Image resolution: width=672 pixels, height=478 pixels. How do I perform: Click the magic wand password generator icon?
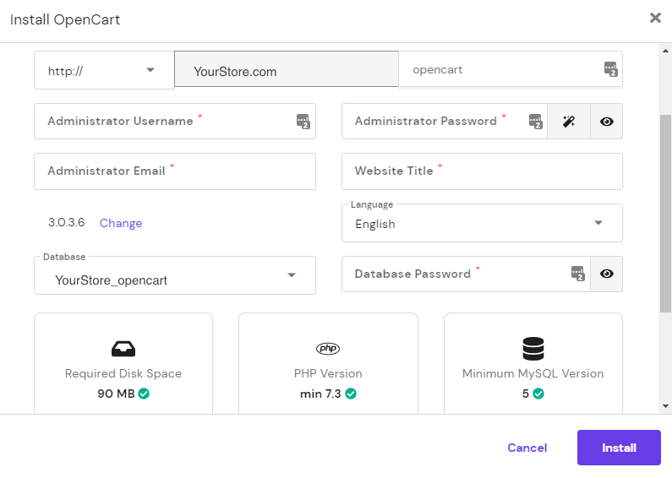coord(568,122)
